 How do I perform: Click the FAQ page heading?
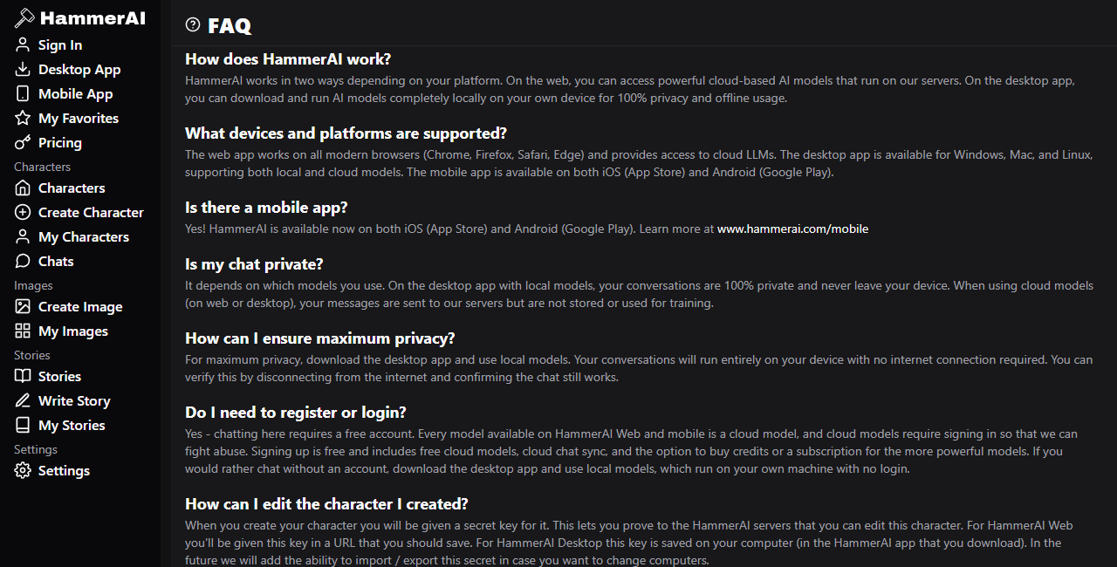[x=230, y=26]
